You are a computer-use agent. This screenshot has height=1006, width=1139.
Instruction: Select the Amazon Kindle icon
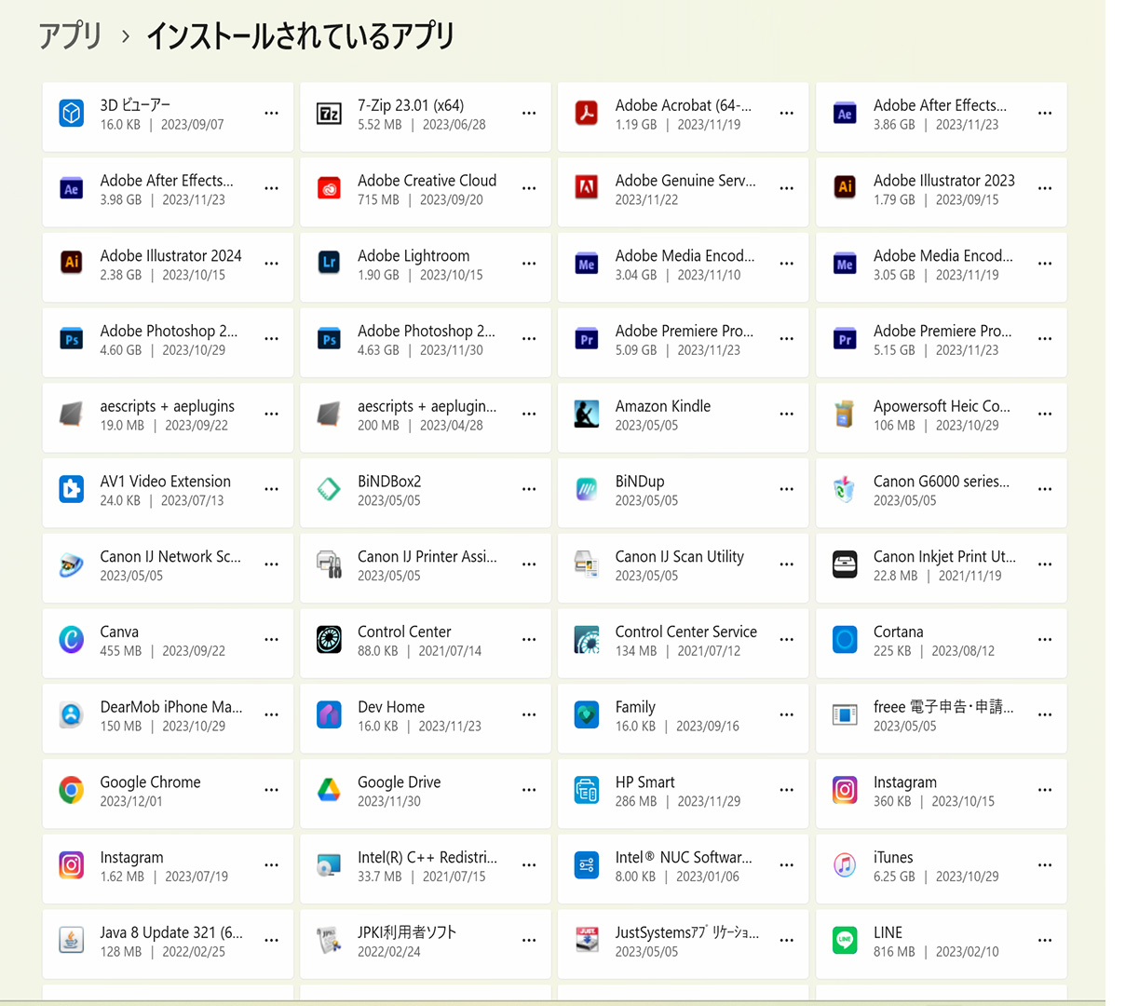586,414
